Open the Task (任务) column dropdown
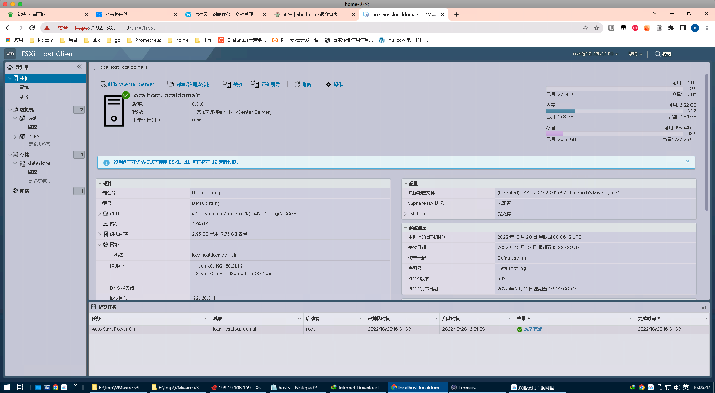The image size is (715, 393). 206,319
